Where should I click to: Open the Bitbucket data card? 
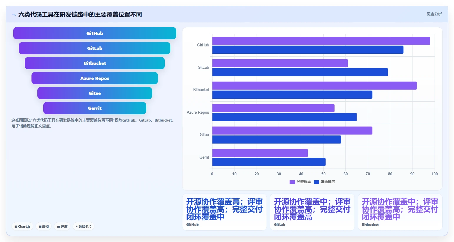point(400,212)
